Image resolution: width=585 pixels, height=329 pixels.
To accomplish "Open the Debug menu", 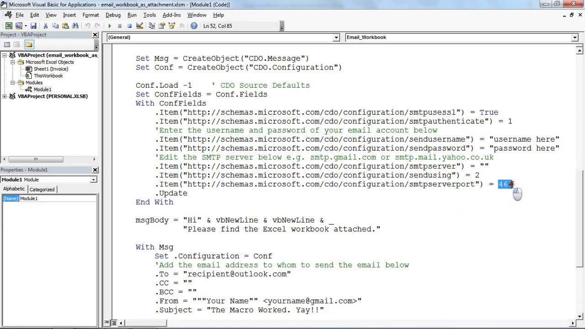I will pos(112,15).
